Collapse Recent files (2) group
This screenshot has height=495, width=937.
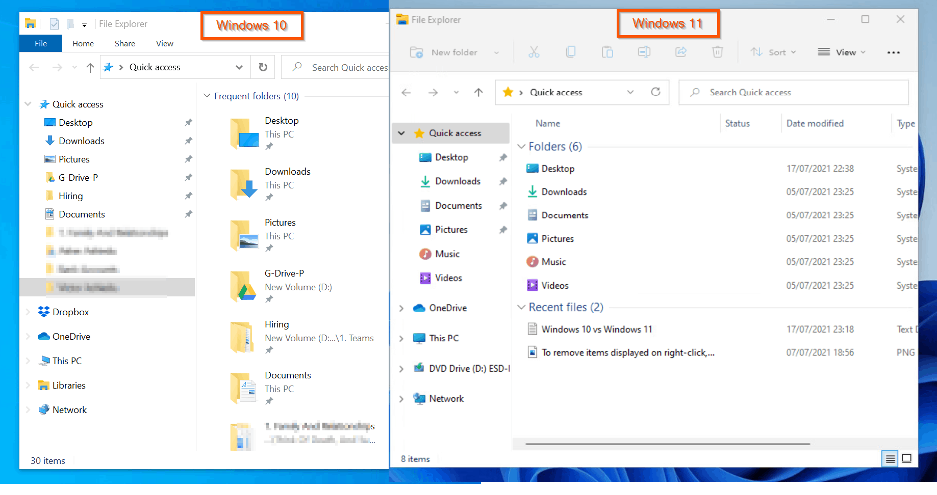(x=521, y=307)
